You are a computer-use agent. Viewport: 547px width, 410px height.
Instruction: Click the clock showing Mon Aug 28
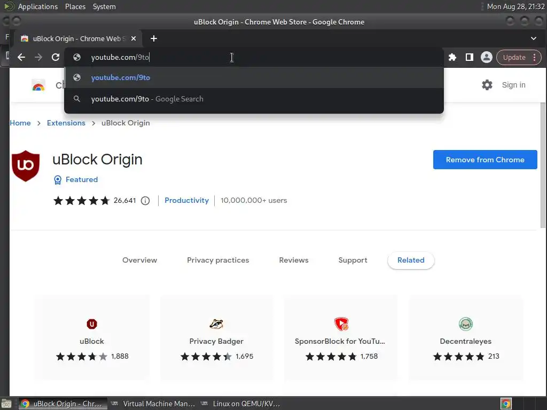[x=515, y=6]
